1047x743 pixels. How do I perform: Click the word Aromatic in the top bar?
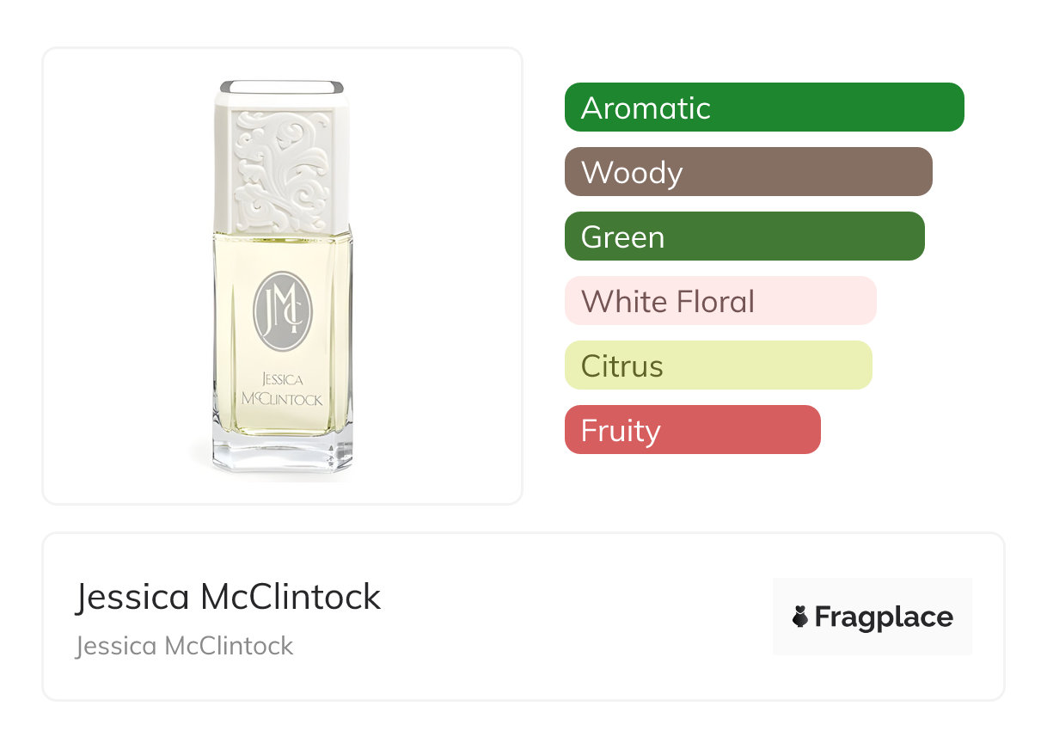(646, 108)
